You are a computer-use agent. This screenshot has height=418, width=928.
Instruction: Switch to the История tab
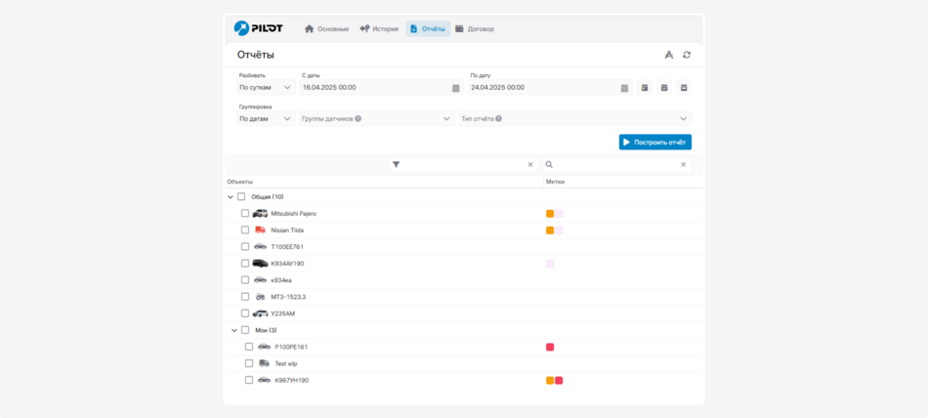(379, 29)
